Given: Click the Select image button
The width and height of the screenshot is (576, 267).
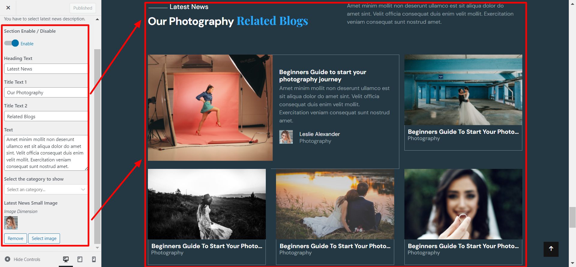Looking at the screenshot, I should [44, 238].
